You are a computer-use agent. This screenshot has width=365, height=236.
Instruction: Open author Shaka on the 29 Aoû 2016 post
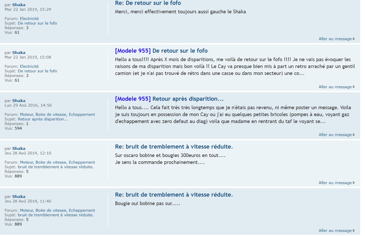coord(19,101)
